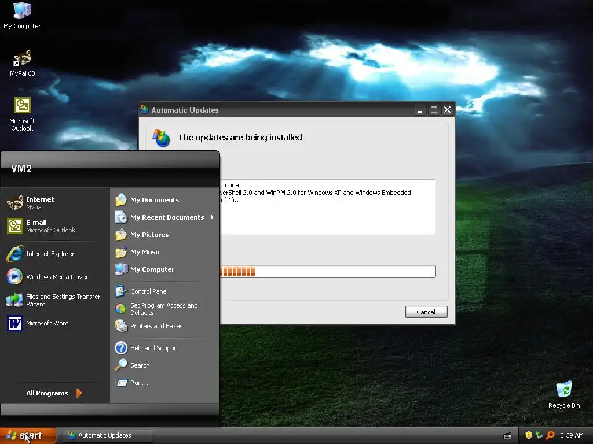The height and width of the screenshot is (444, 593).
Task: Open My Documents in Start menu
Action: [165, 199]
